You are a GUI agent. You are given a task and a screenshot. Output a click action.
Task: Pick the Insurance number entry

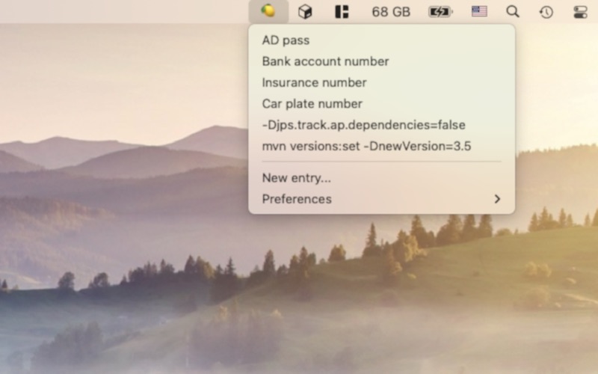(382, 82)
